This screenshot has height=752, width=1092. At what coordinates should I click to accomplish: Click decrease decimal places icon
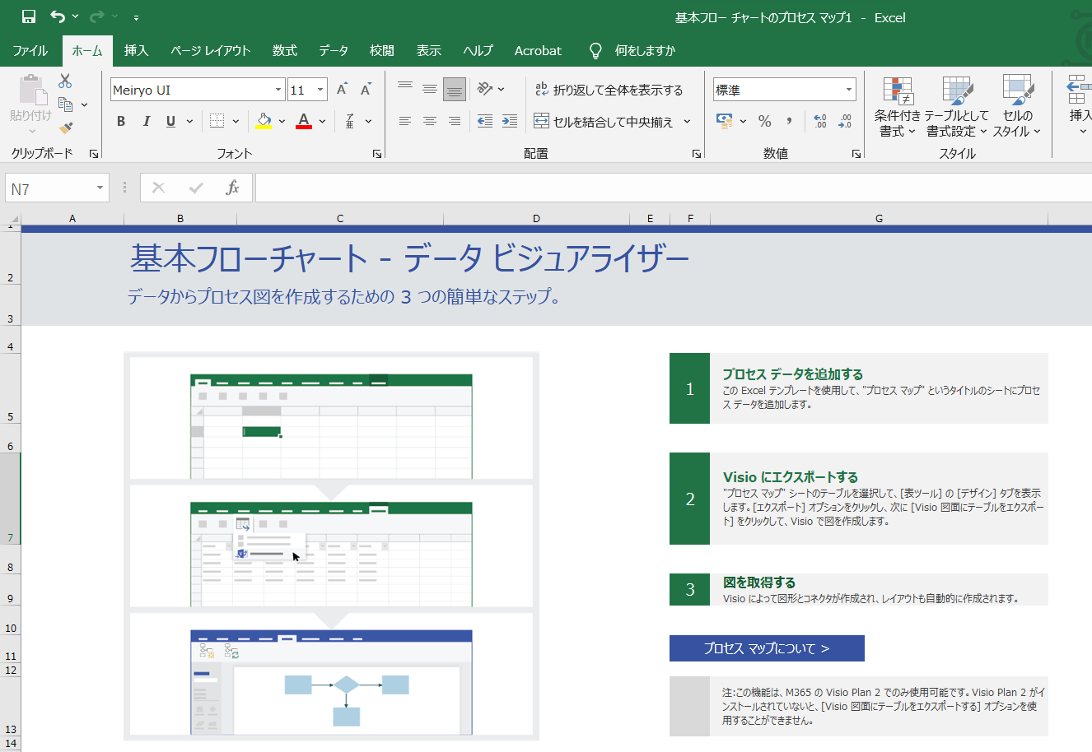(x=845, y=121)
